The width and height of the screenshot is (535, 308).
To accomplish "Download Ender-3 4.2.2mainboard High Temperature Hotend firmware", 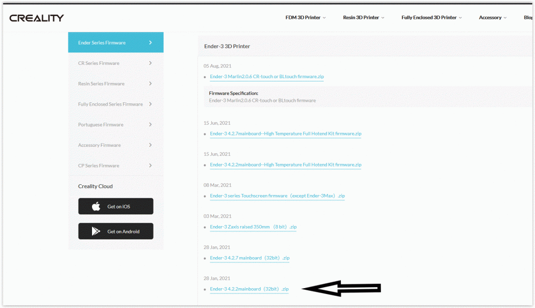I will point(286,164).
